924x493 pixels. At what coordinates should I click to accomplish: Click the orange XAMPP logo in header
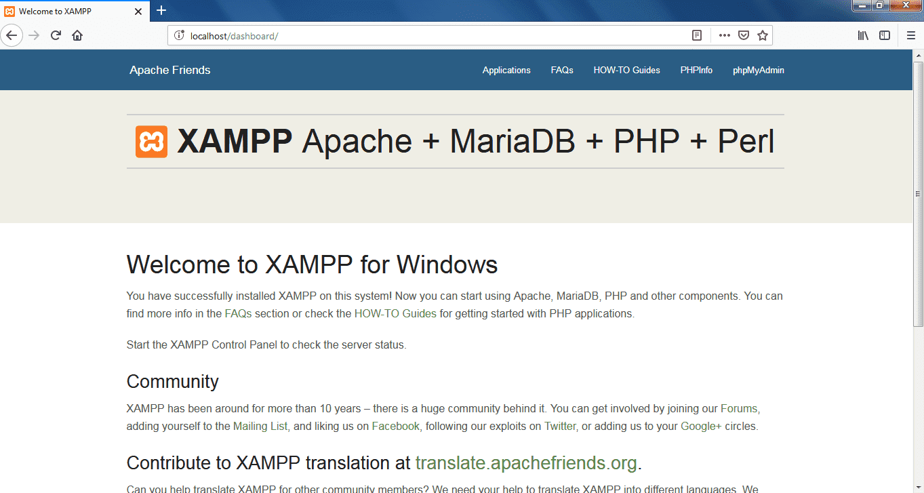151,142
